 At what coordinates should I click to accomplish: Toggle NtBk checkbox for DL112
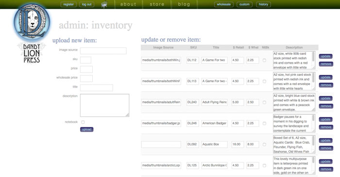[x=264, y=60]
